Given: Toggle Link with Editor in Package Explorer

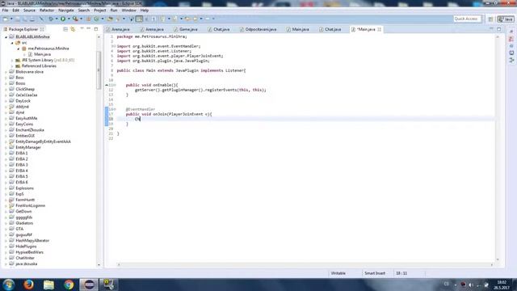Looking at the screenshot, I should click(73, 29).
